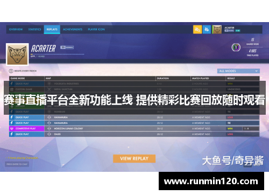
Task: Click the ACARTER profile name heading
Action: click(44, 48)
